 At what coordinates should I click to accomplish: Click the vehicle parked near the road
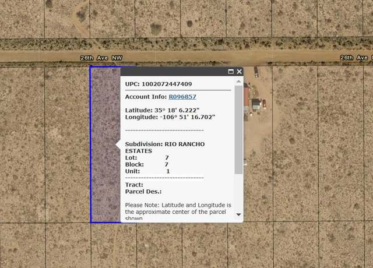coord(256,72)
